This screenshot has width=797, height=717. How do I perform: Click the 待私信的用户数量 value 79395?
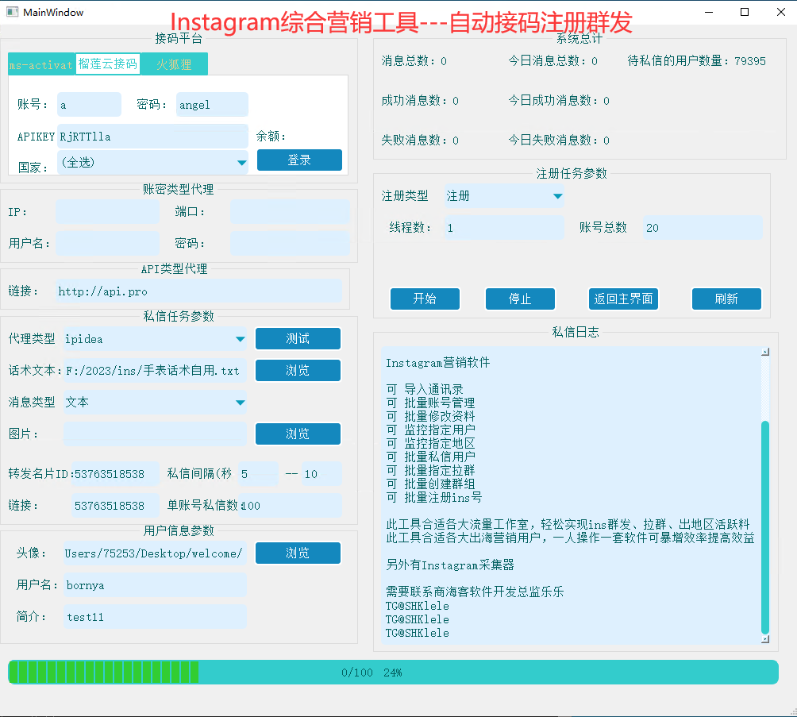(x=749, y=61)
